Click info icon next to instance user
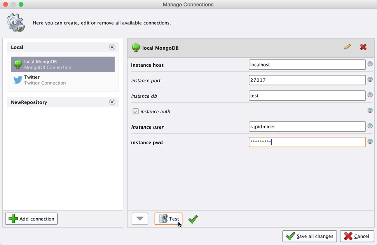377x245 pixels. point(370,126)
